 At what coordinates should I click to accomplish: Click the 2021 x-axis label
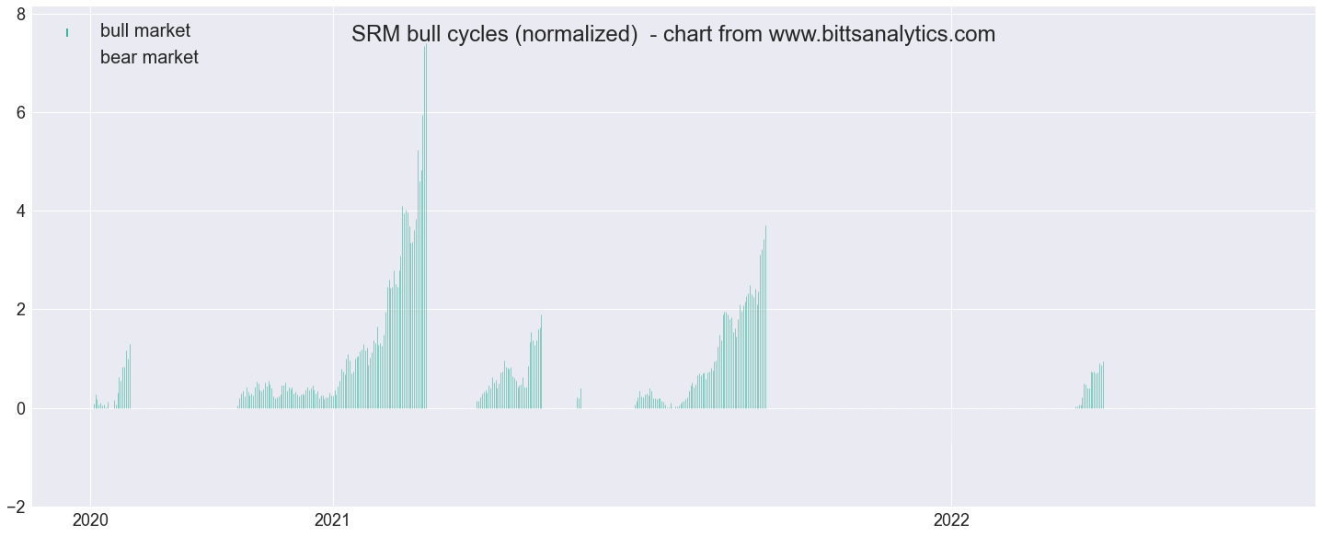332,520
